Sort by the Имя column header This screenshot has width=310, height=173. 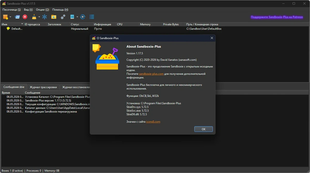pyautogui.click(x=12, y=24)
